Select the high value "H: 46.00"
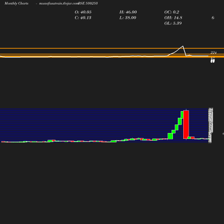 pyautogui.click(x=128, y=12)
